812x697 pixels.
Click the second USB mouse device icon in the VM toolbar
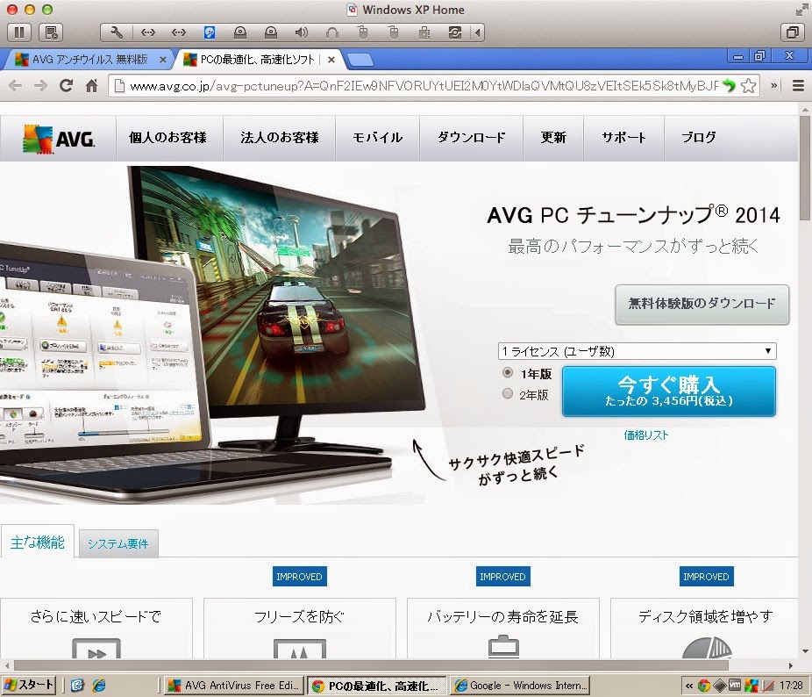394,32
